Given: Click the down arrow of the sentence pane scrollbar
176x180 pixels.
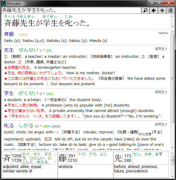Looking at the screenshot, I should point(172,26).
